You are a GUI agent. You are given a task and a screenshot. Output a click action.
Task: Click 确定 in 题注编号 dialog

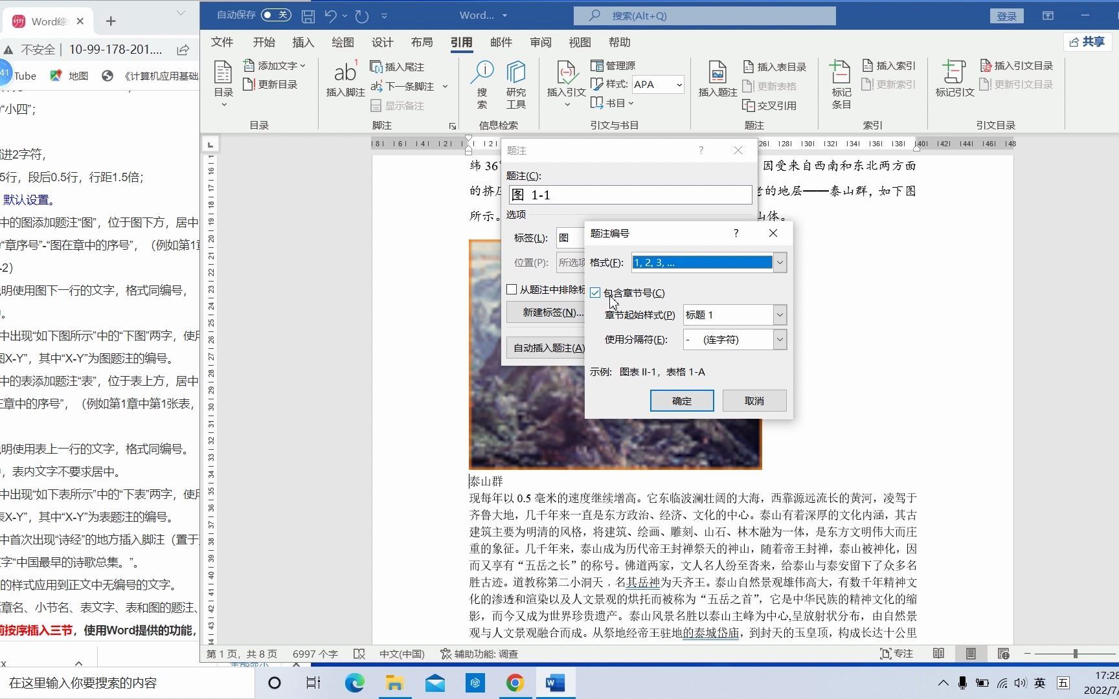pos(682,401)
